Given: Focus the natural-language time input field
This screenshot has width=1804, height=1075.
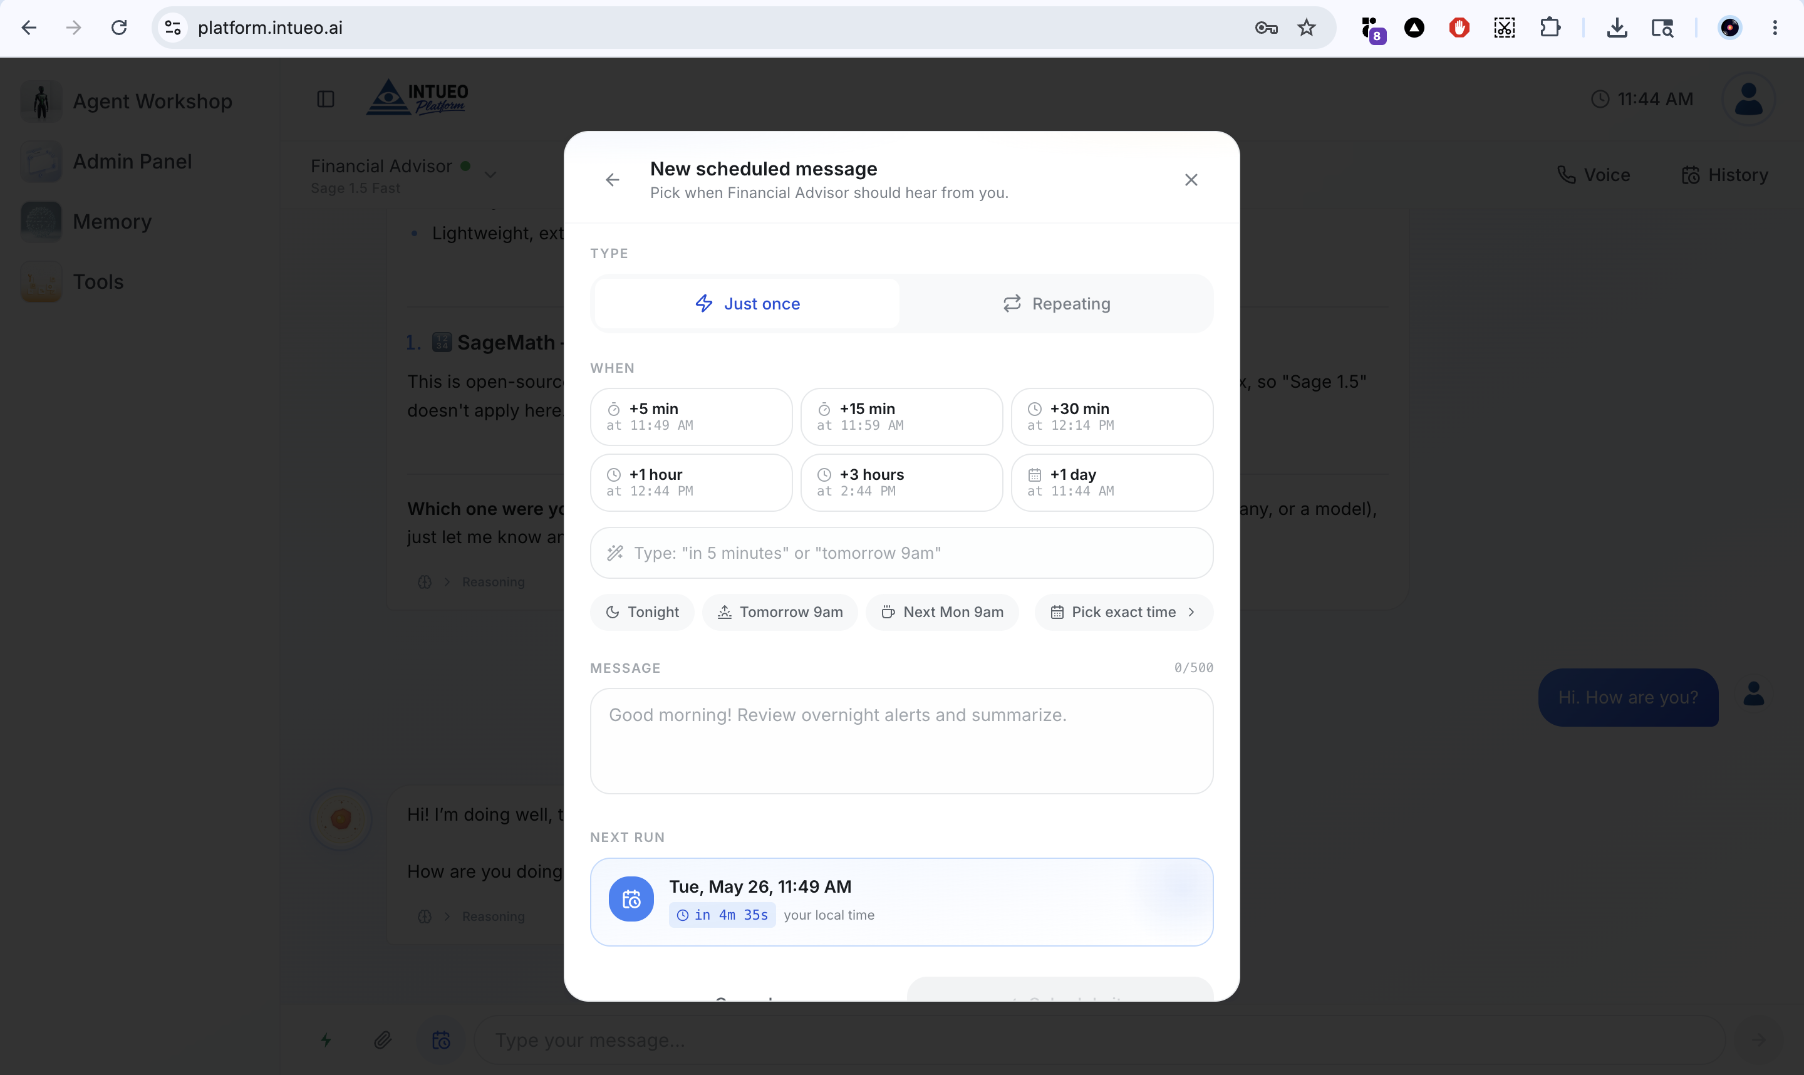Looking at the screenshot, I should coord(901,553).
